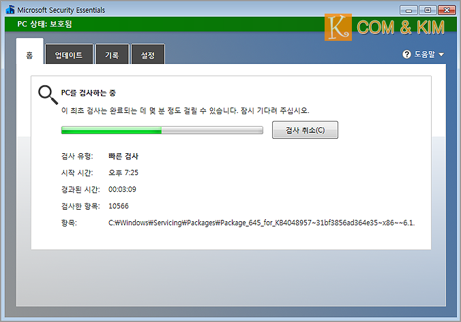Image resolution: width=461 pixels, height=322 pixels.
Task: Open the 도움말 help link
Action: (425, 54)
